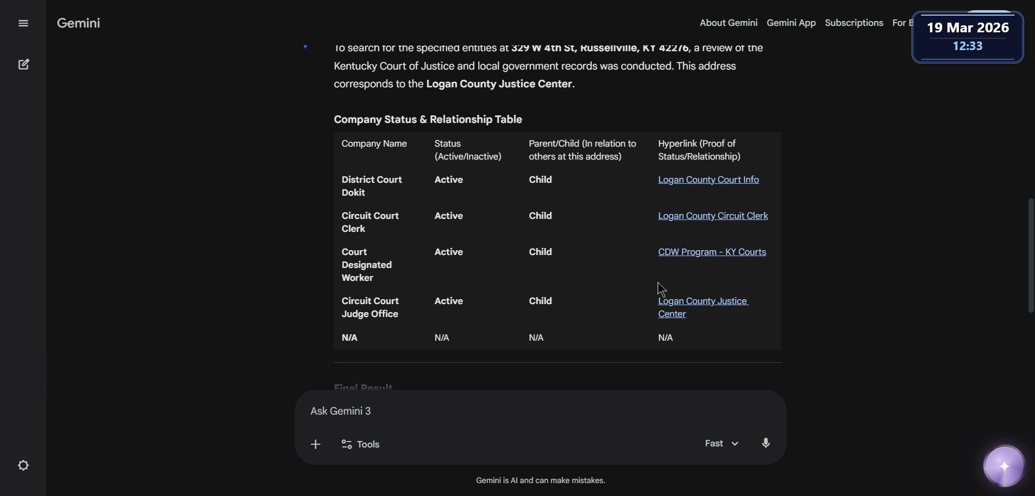Open About Gemini in the top navigation
This screenshot has width=1035, height=496.
[728, 23]
